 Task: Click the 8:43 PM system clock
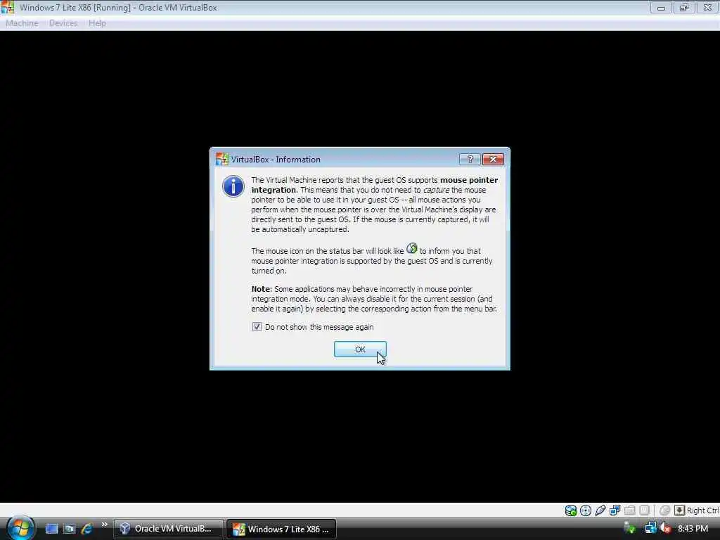point(693,529)
